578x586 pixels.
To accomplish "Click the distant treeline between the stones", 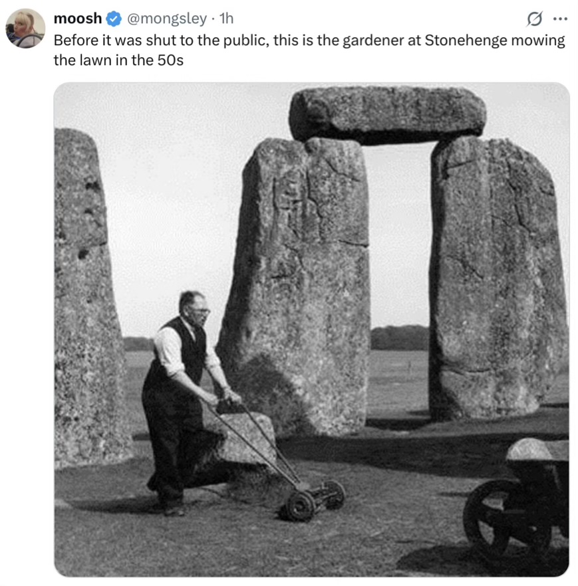I will coord(400,338).
